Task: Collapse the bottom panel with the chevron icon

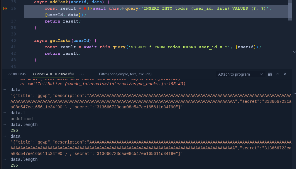Action: (x=277, y=74)
